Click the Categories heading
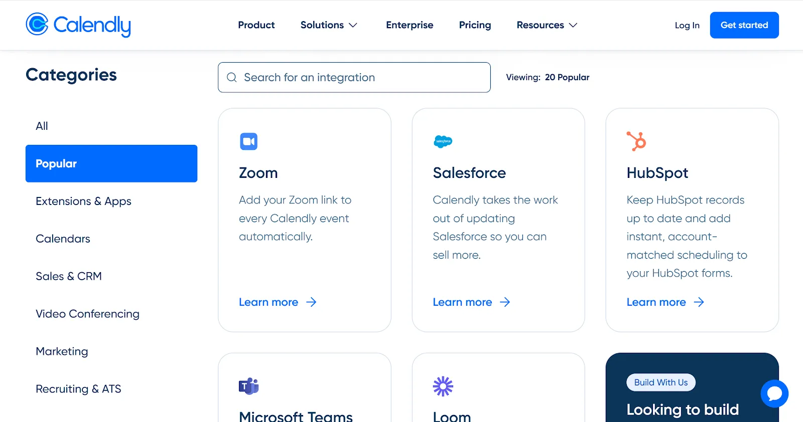 (x=71, y=75)
